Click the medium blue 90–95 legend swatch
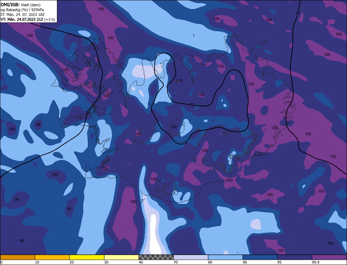The height and width of the screenshot is (265, 347). tap(260, 257)
